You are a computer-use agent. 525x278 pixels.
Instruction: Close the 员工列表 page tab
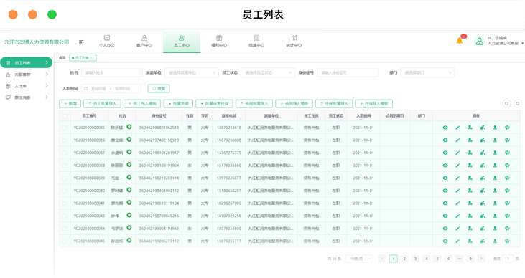[92, 58]
